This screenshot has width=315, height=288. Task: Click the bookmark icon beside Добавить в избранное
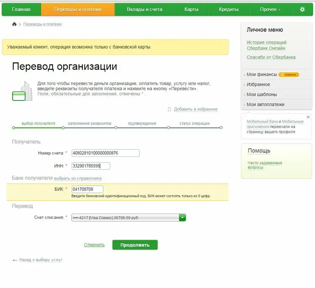(x=169, y=109)
